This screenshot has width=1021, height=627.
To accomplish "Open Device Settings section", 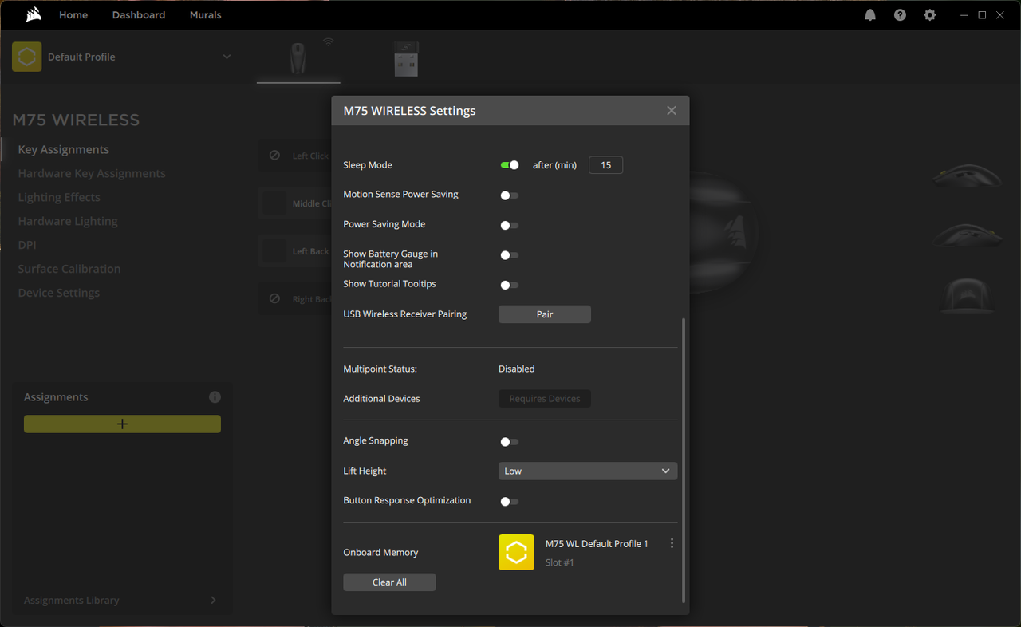I will (x=59, y=293).
